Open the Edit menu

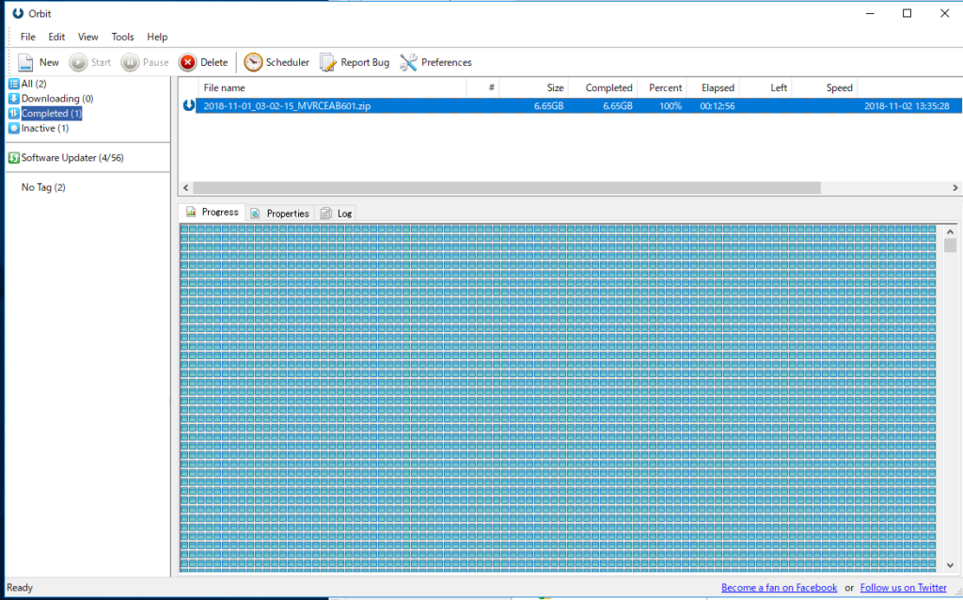[x=56, y=37]
